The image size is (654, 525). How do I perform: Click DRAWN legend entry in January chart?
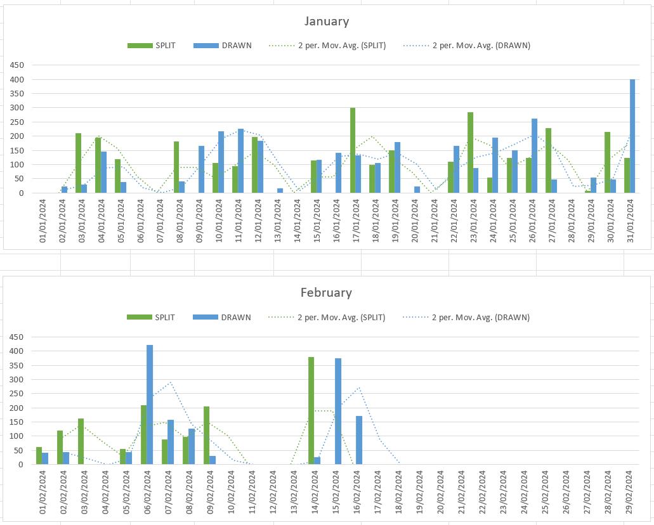tap(222, 46)
